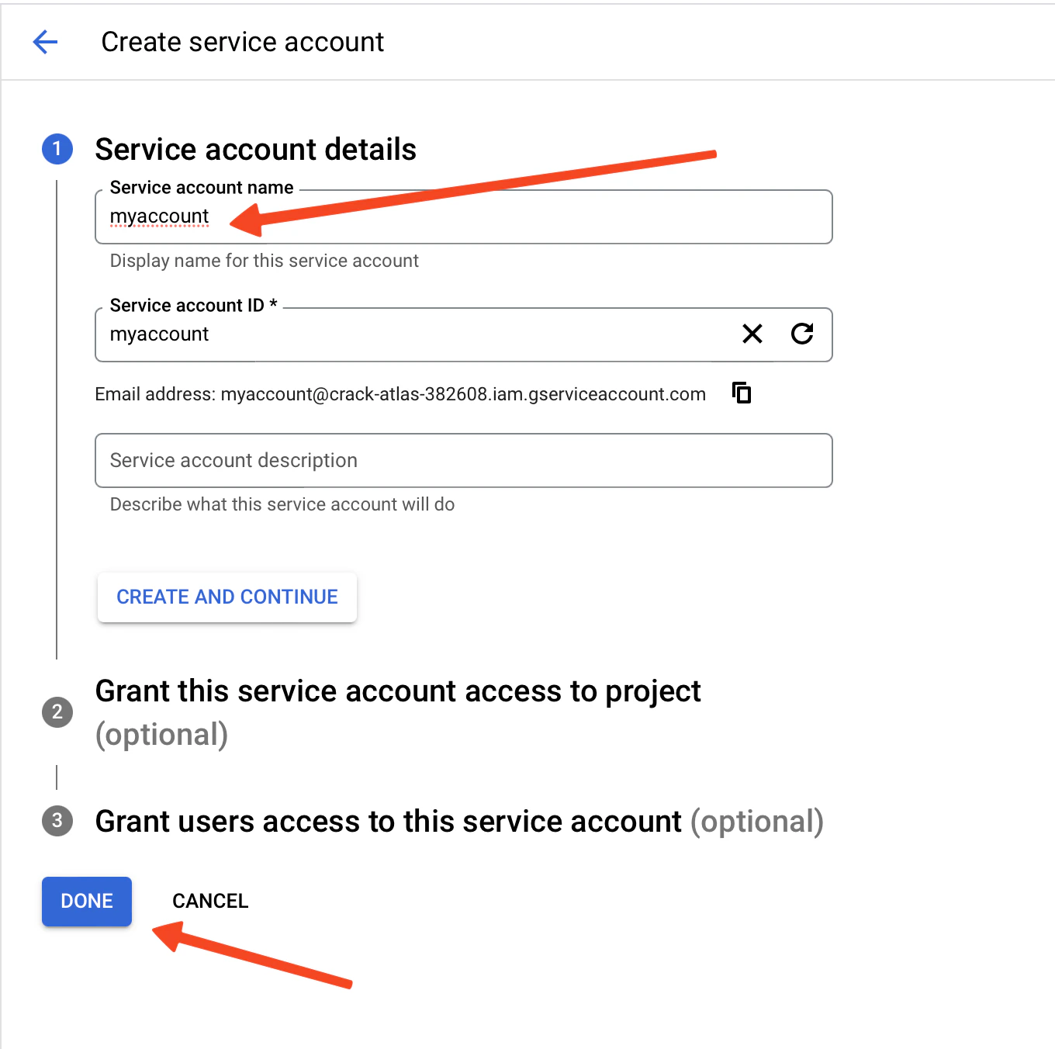Cancel service account creation
This screenshot has height=1049, width=1055.
(210, 901)
